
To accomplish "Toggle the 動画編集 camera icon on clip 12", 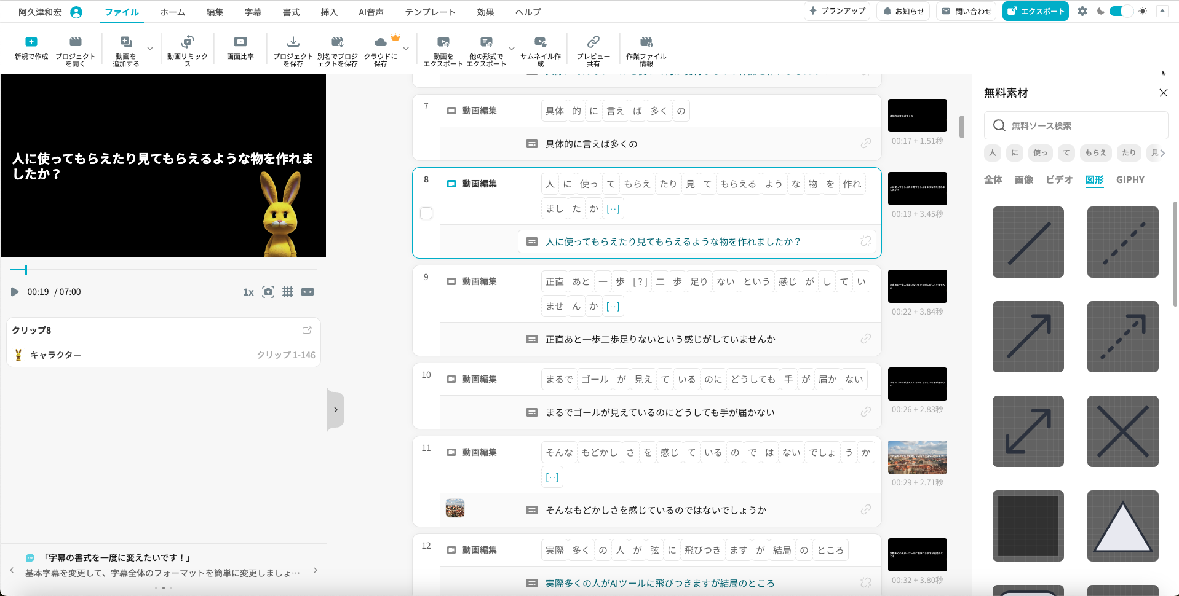I will (x=451, y=550).
